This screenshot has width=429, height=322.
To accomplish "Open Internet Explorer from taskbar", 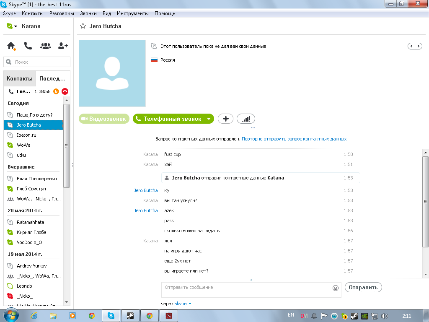I will [x=34, y=316].
